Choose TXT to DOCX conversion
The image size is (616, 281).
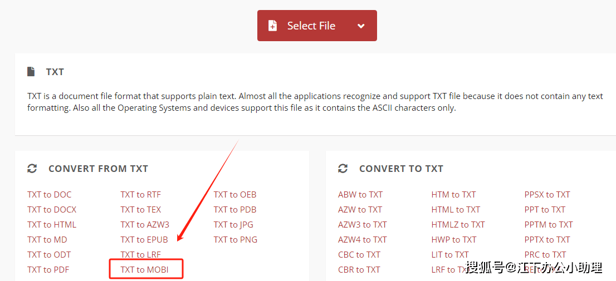pos(52,210)
